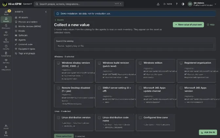Image resolution: width=220 pixels, height=138 pixels.
Task: Check Linux distribution version checkbox
Action: pos(58,117)
